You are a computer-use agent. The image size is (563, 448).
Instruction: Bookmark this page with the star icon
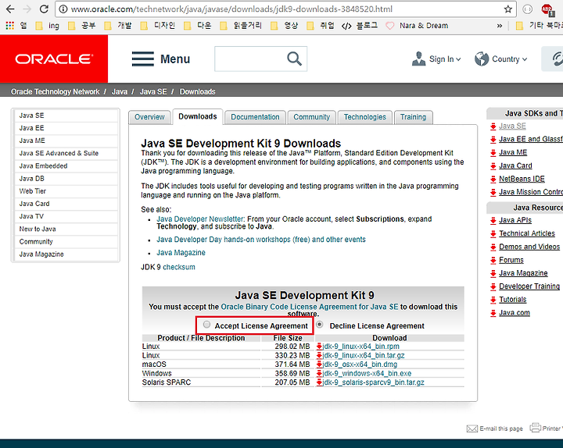tap(507, 9)
